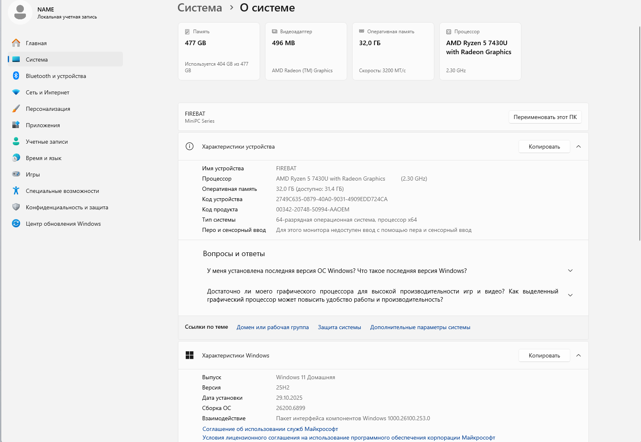Viewport: 641px width, 442px height.
Task: Click the Игры gamepad icon
Action: (16, 174)
